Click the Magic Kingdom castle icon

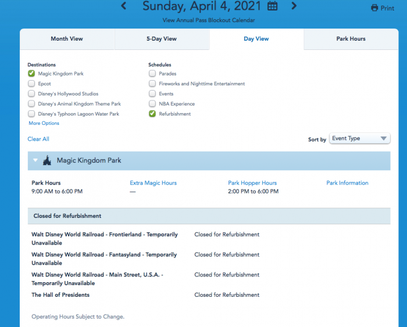pyautogui.click(x=47, y=160)
